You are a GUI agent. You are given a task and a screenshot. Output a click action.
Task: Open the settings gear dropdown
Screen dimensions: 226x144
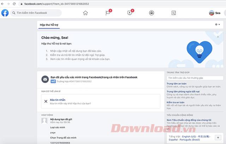[218, 24]
